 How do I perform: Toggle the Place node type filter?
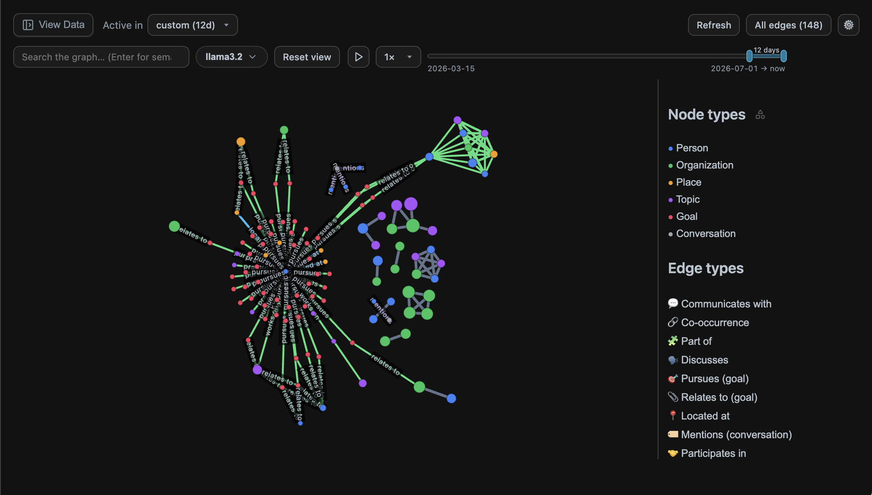[x=685, y=182]
